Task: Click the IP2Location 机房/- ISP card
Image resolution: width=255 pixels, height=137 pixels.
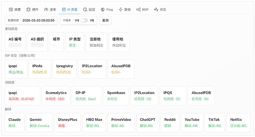Action: (92, 69)
